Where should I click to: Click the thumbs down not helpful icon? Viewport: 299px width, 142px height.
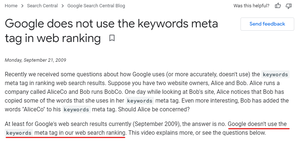(288, 6)
